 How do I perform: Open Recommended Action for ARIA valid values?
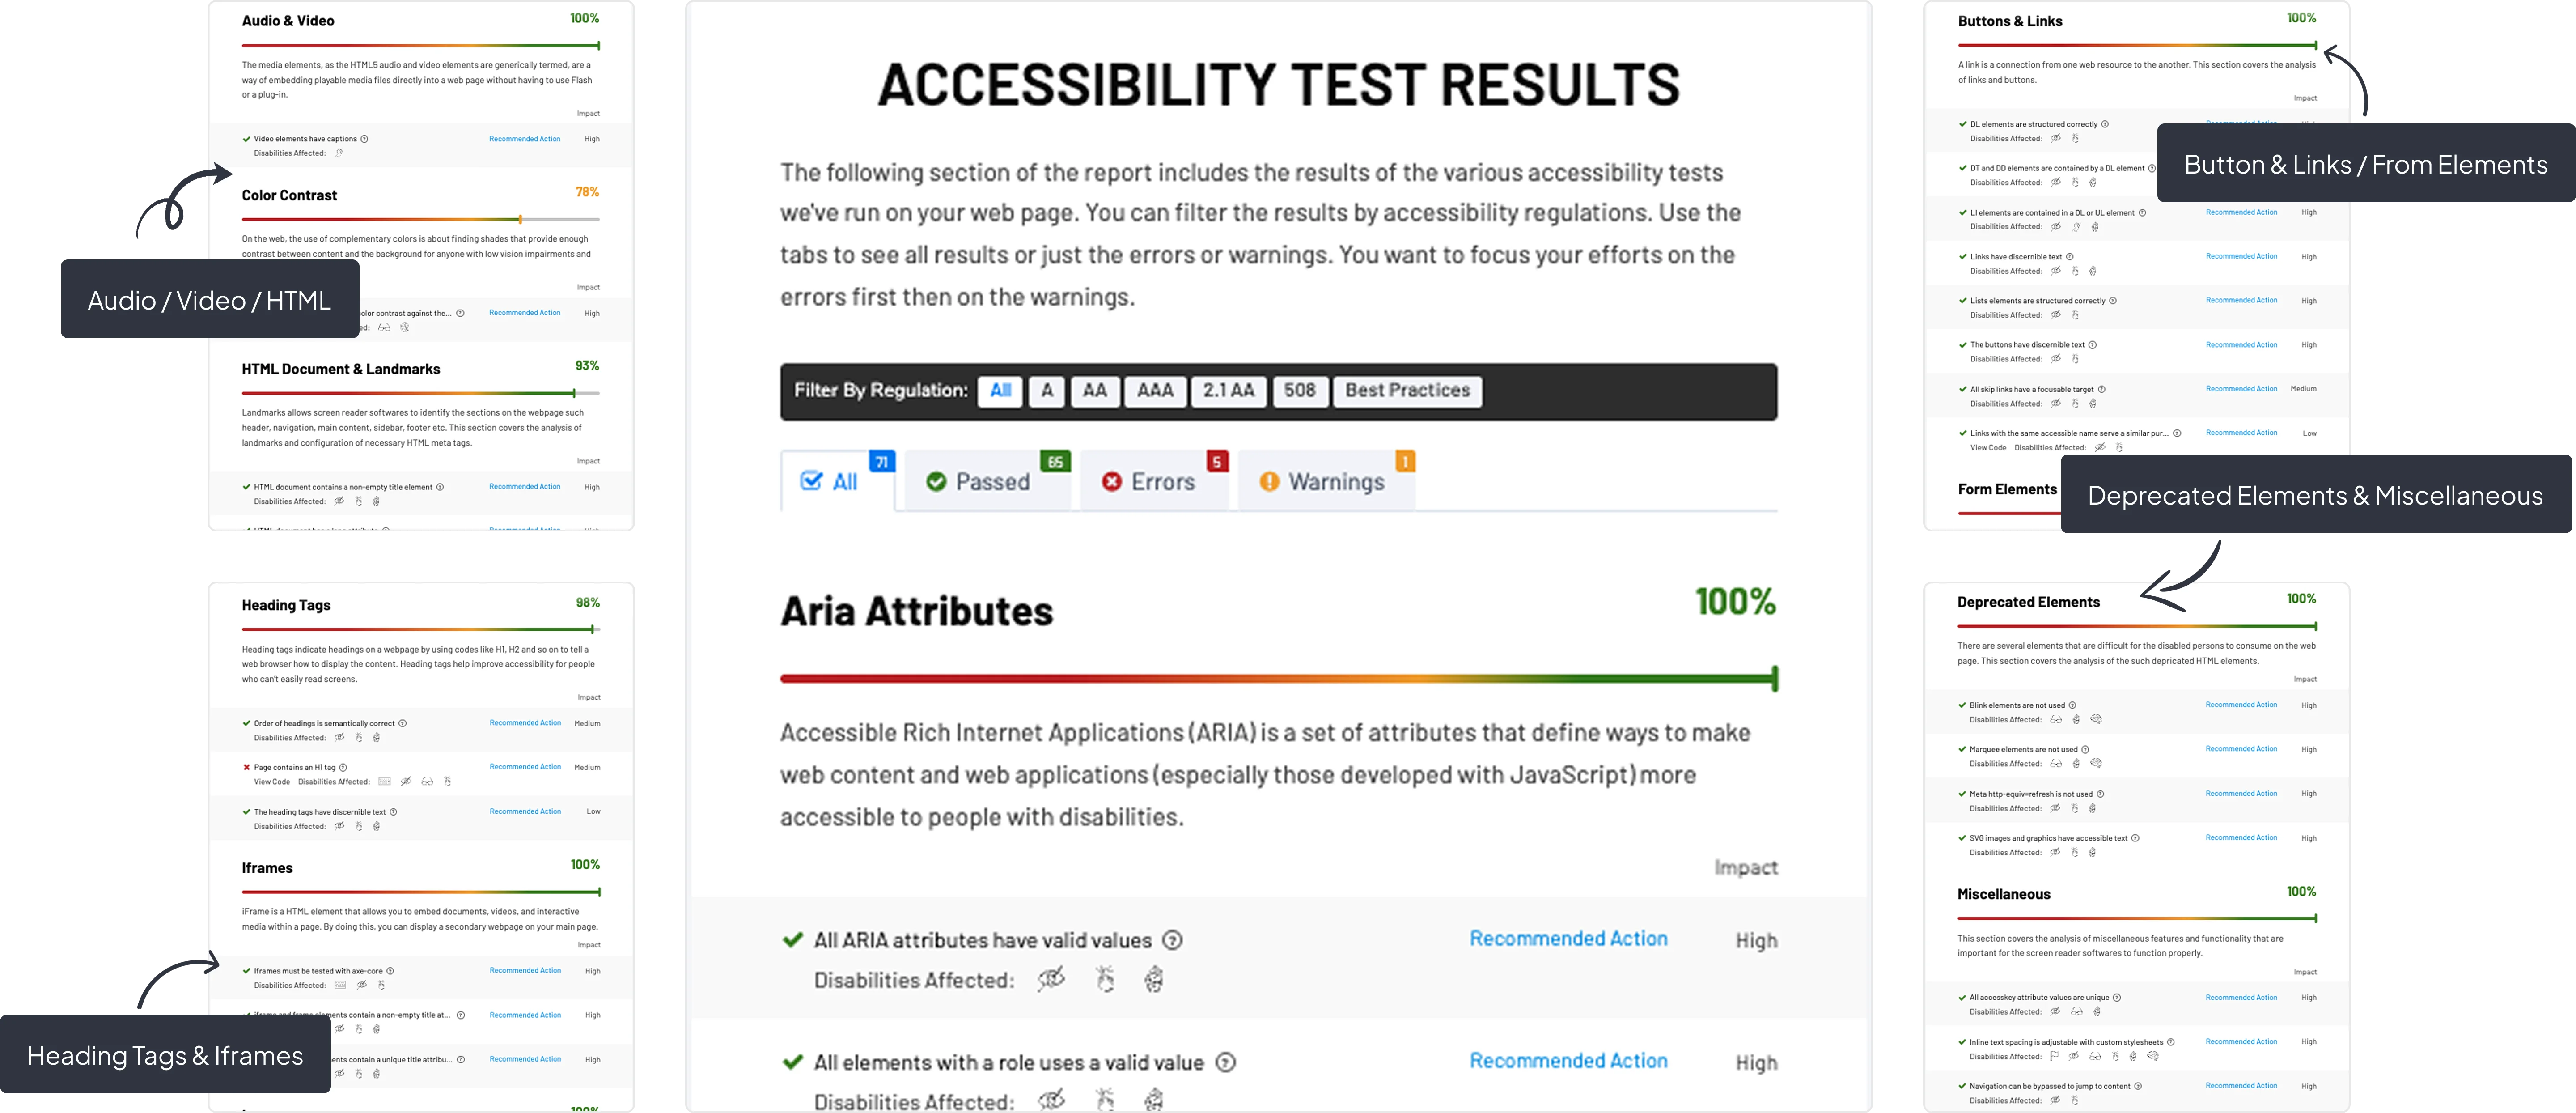pyautogui.click(x=1568, y=939)
